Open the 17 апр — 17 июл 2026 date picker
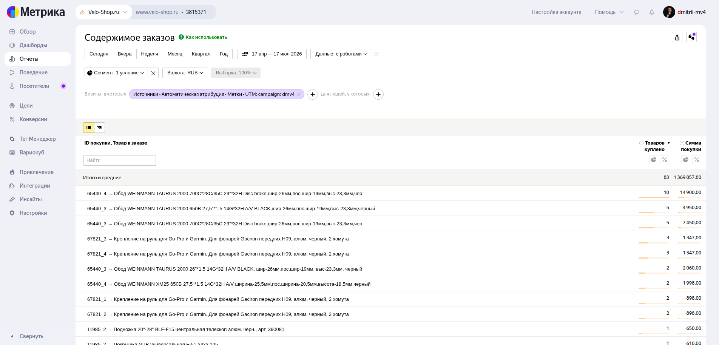 (x=272, y=54)
